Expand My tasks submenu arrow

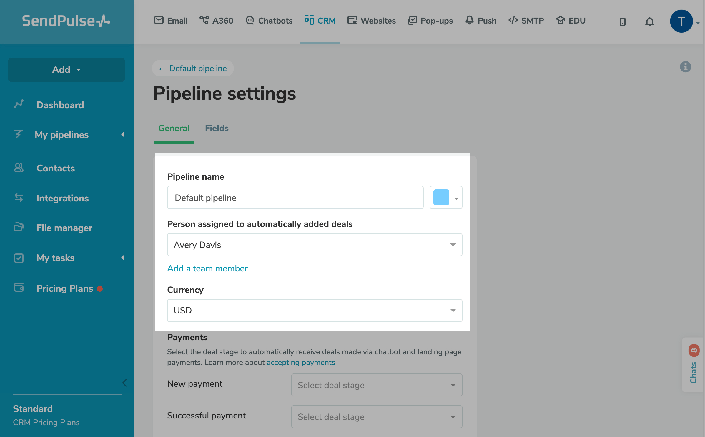point(122,258)
